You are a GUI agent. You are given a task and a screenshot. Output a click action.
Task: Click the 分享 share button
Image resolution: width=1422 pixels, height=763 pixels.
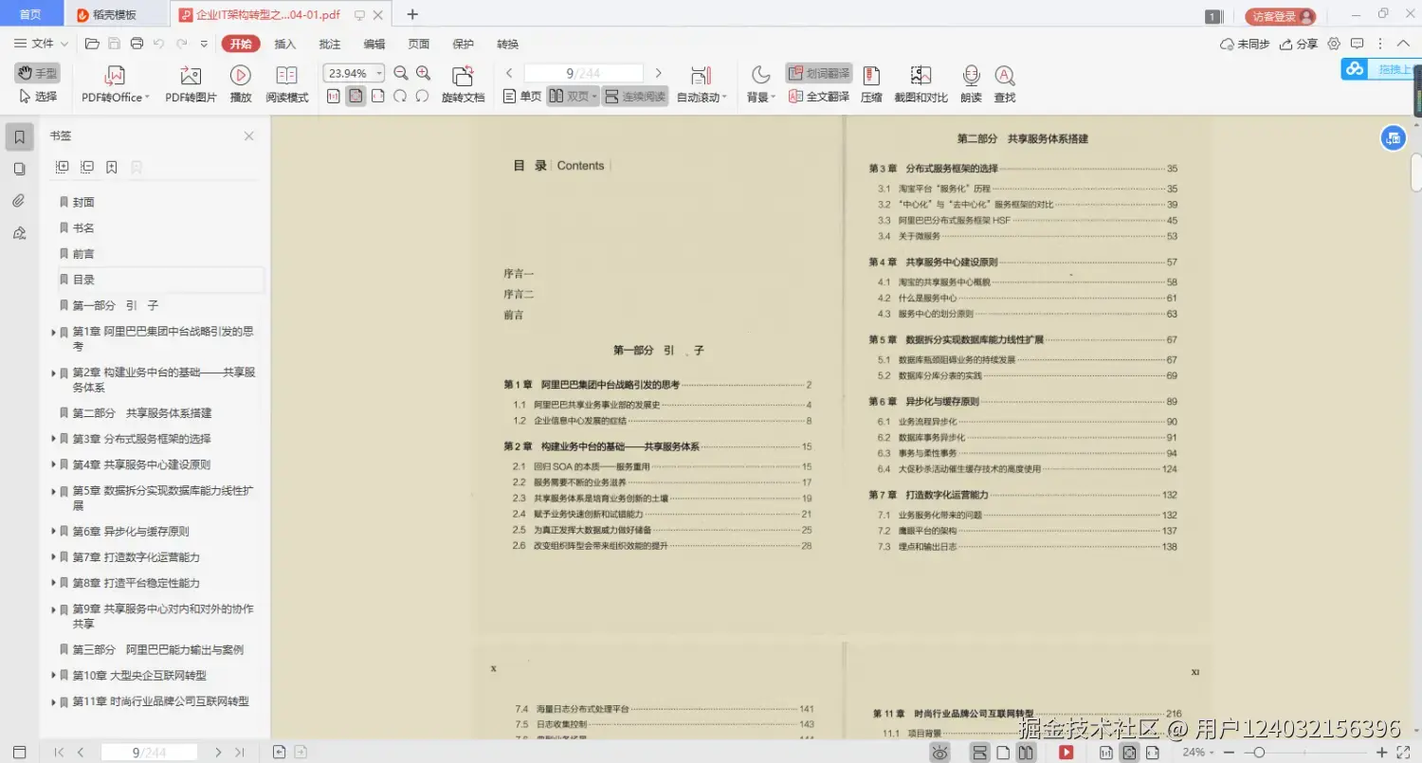pyautogui.click(x=1299, y=44)
